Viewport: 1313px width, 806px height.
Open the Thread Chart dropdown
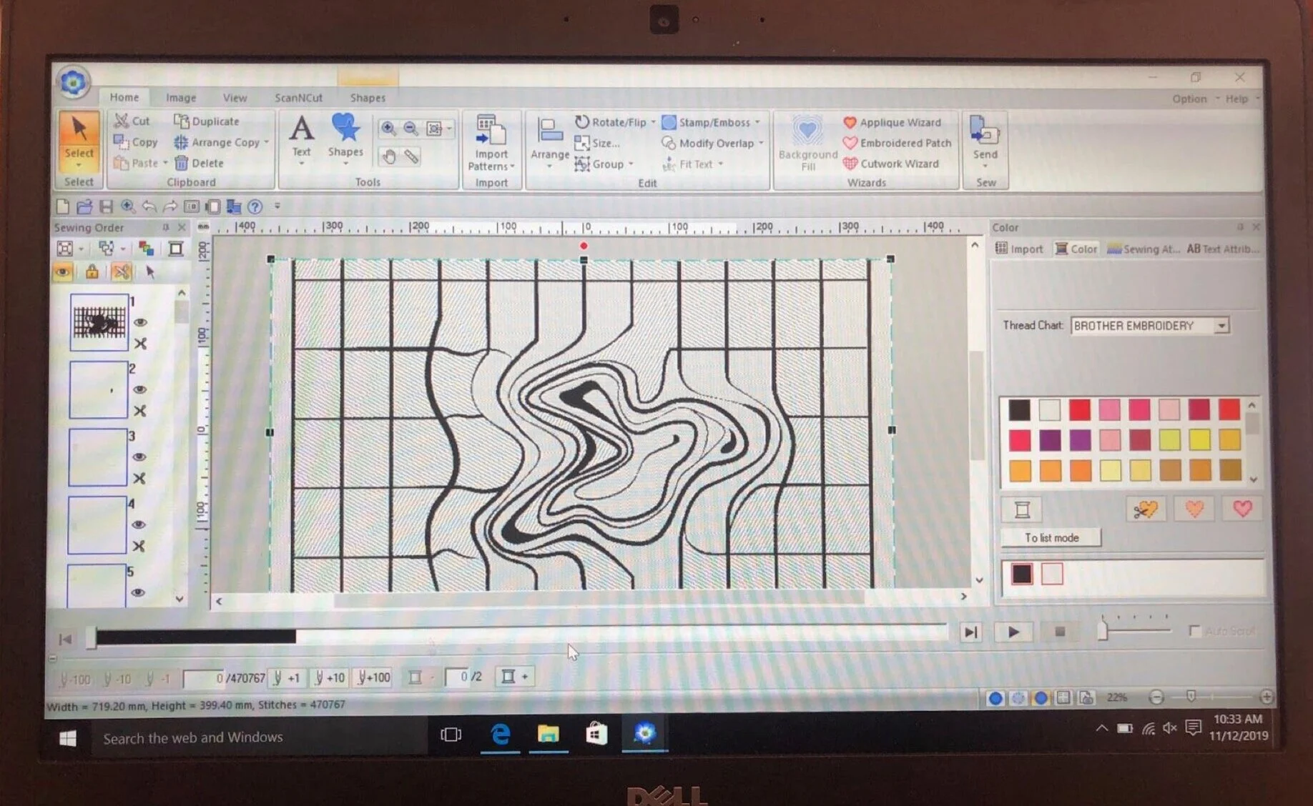pos(1221,326)
